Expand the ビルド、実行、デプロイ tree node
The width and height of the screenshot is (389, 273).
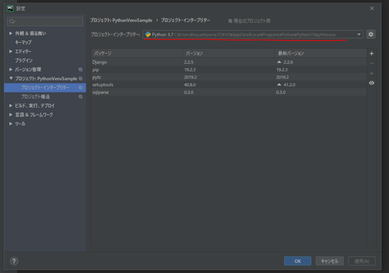click(11, 105)
